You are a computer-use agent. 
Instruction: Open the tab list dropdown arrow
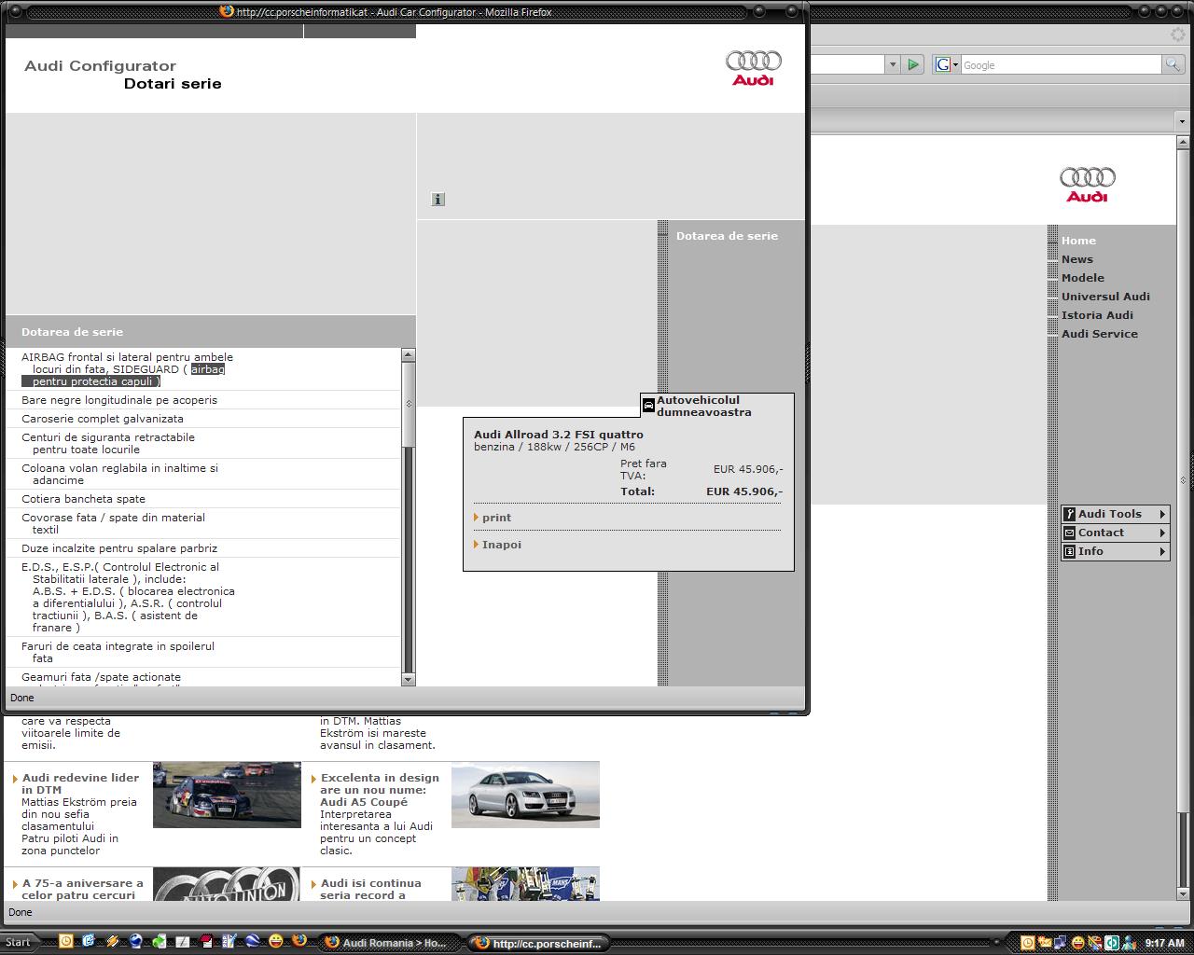1183,121
